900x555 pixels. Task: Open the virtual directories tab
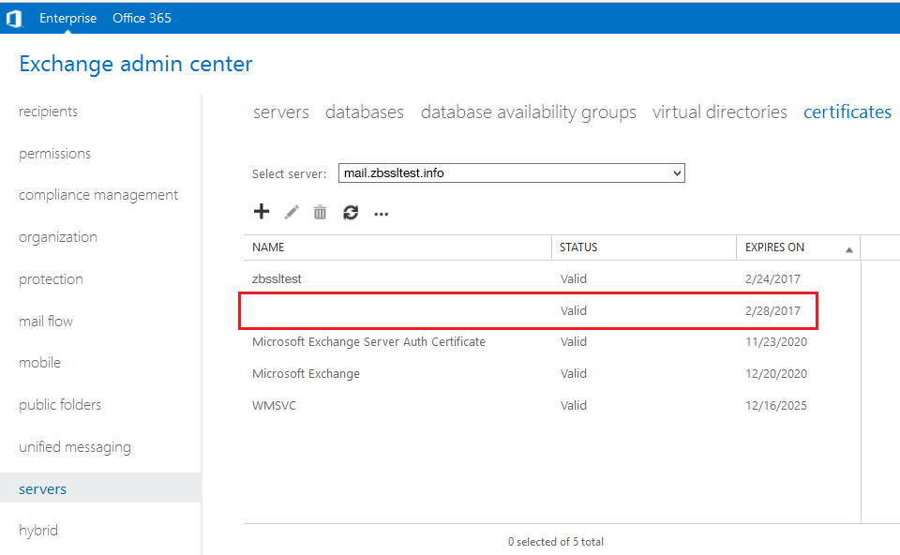pyautogui.click(x=719, y=112)
